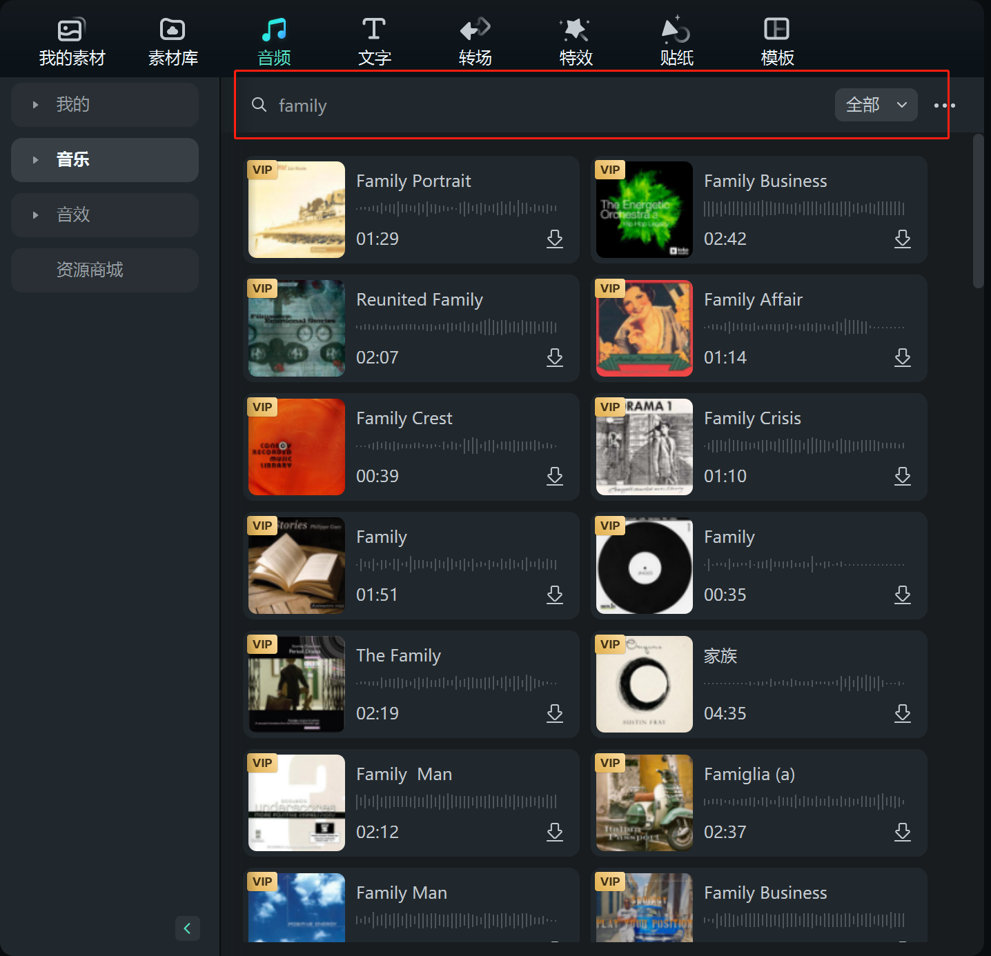The image size is (991, 956).
Task: Switch to the 我的素材 tab
Action: click(x=72, y=41)
